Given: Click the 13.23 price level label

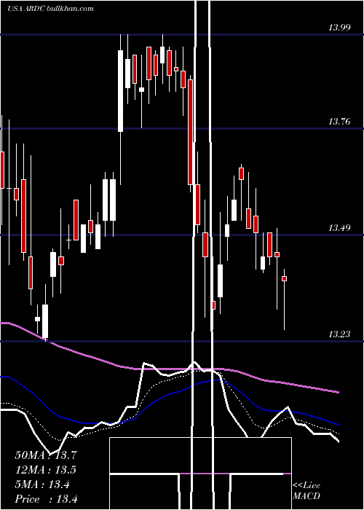Looking at the screenshot, I should [339, 334].
